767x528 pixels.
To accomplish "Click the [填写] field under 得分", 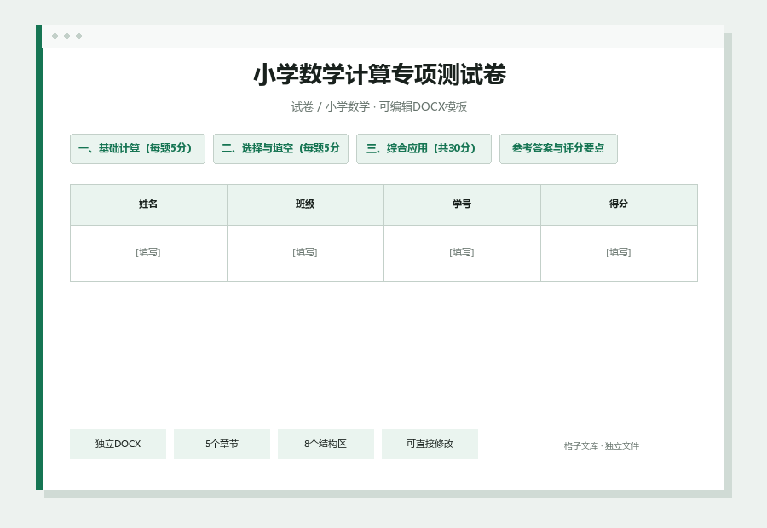I will pos(619,253).
